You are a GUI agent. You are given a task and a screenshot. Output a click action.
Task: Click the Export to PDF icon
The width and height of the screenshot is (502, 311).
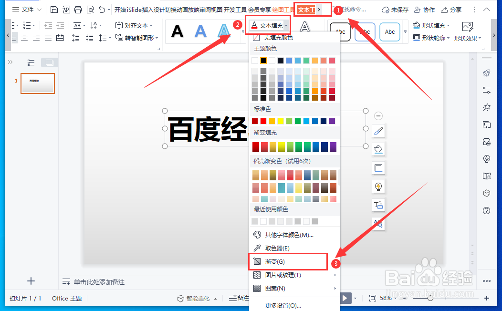[66, 10]
